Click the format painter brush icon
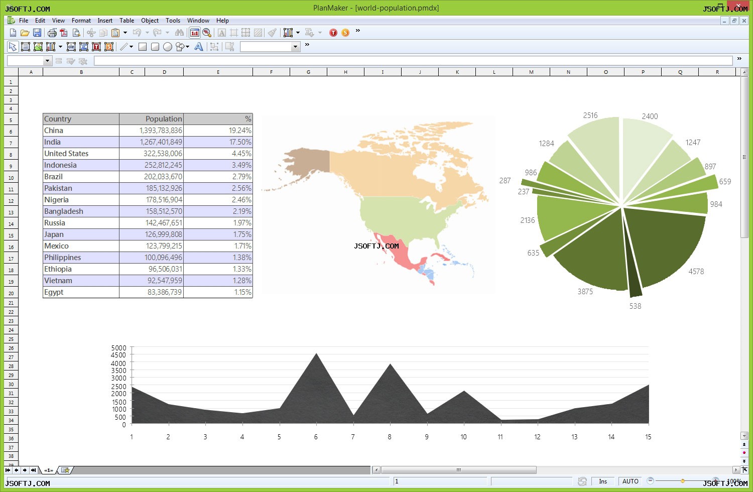This screenshot has height=492, width=753. (x=272, y=33)
